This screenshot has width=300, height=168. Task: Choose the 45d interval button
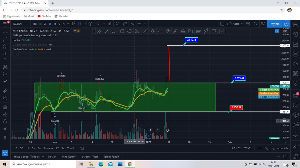(x=34, y=24)
